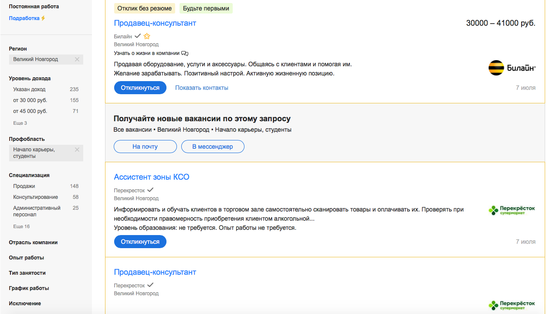Click verified checkmark in Ассистент зоны КСО listing
The image size is (546, 314).
pyautogui.click(x=150, y=190)
